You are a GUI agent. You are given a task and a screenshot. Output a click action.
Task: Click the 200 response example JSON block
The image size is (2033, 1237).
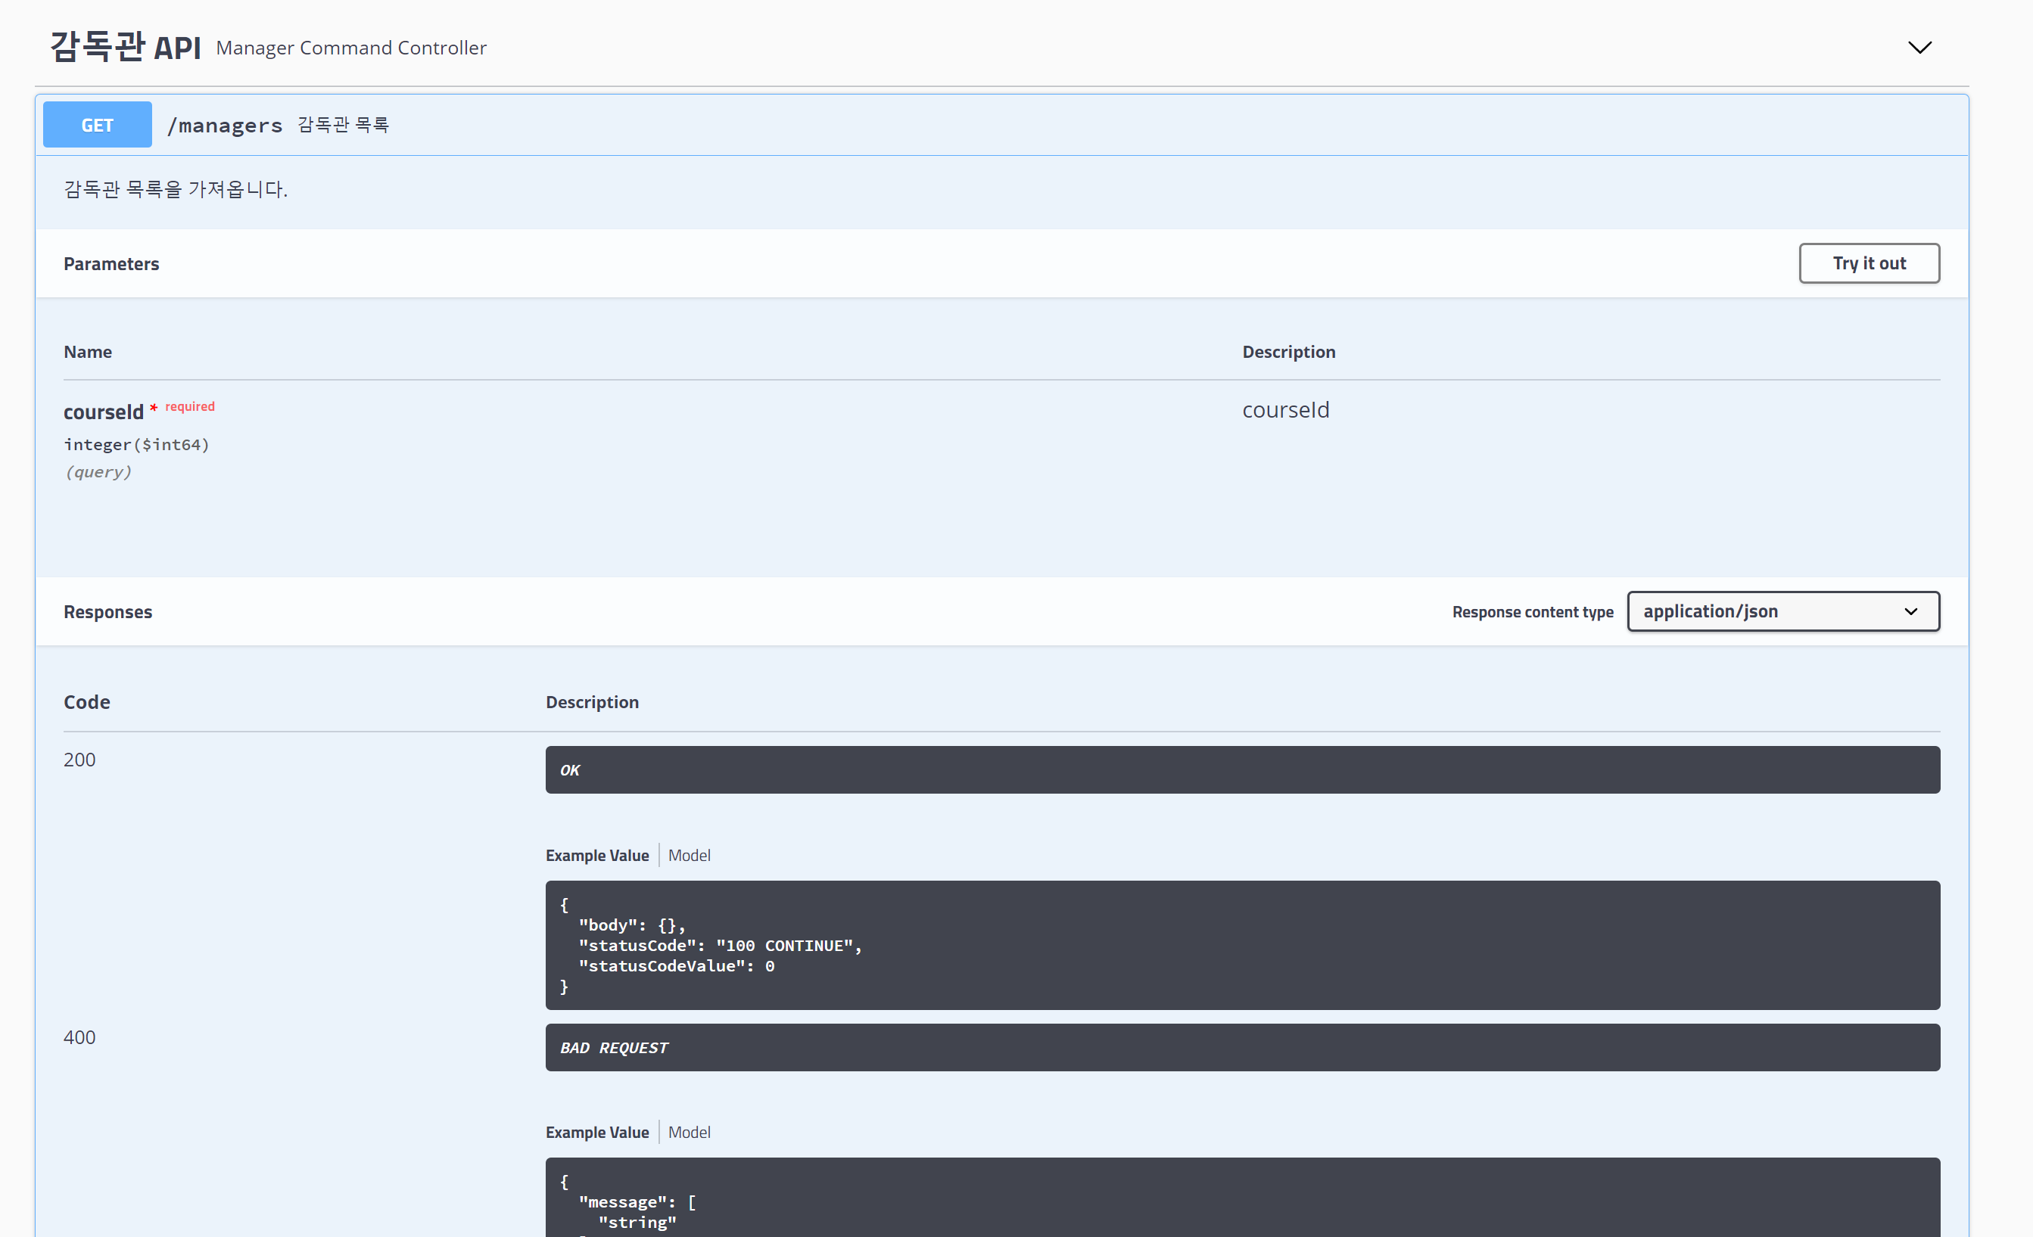(x=1242, y=945)
